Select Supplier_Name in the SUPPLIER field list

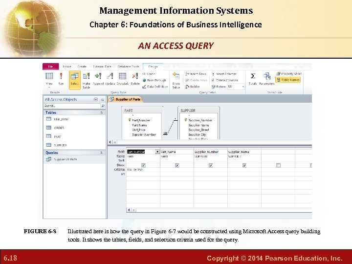point(198,125)
